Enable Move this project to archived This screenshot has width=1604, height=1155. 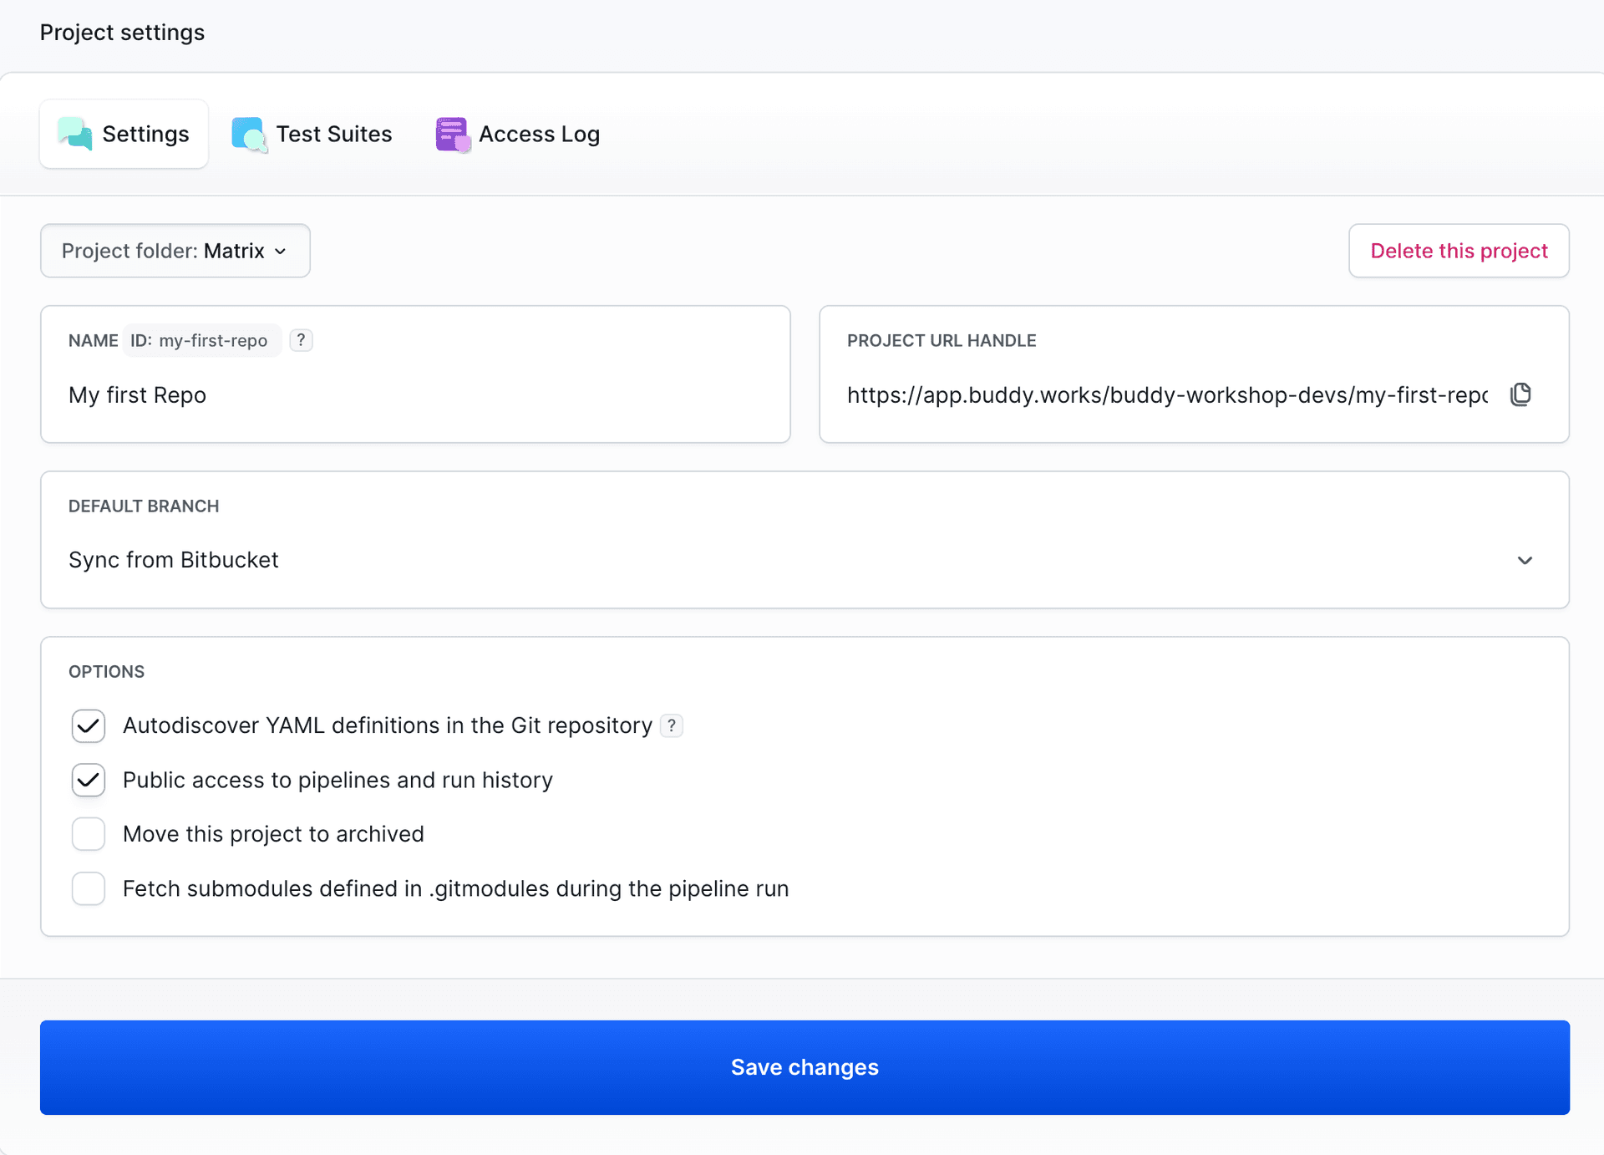[88, 833]
